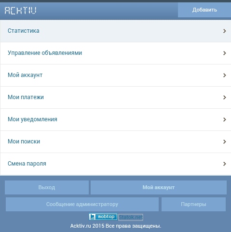Click the ACKTIV logo in the header
Image resolution: width=231 pixels, height=232 pixels.
pos(20,11)
